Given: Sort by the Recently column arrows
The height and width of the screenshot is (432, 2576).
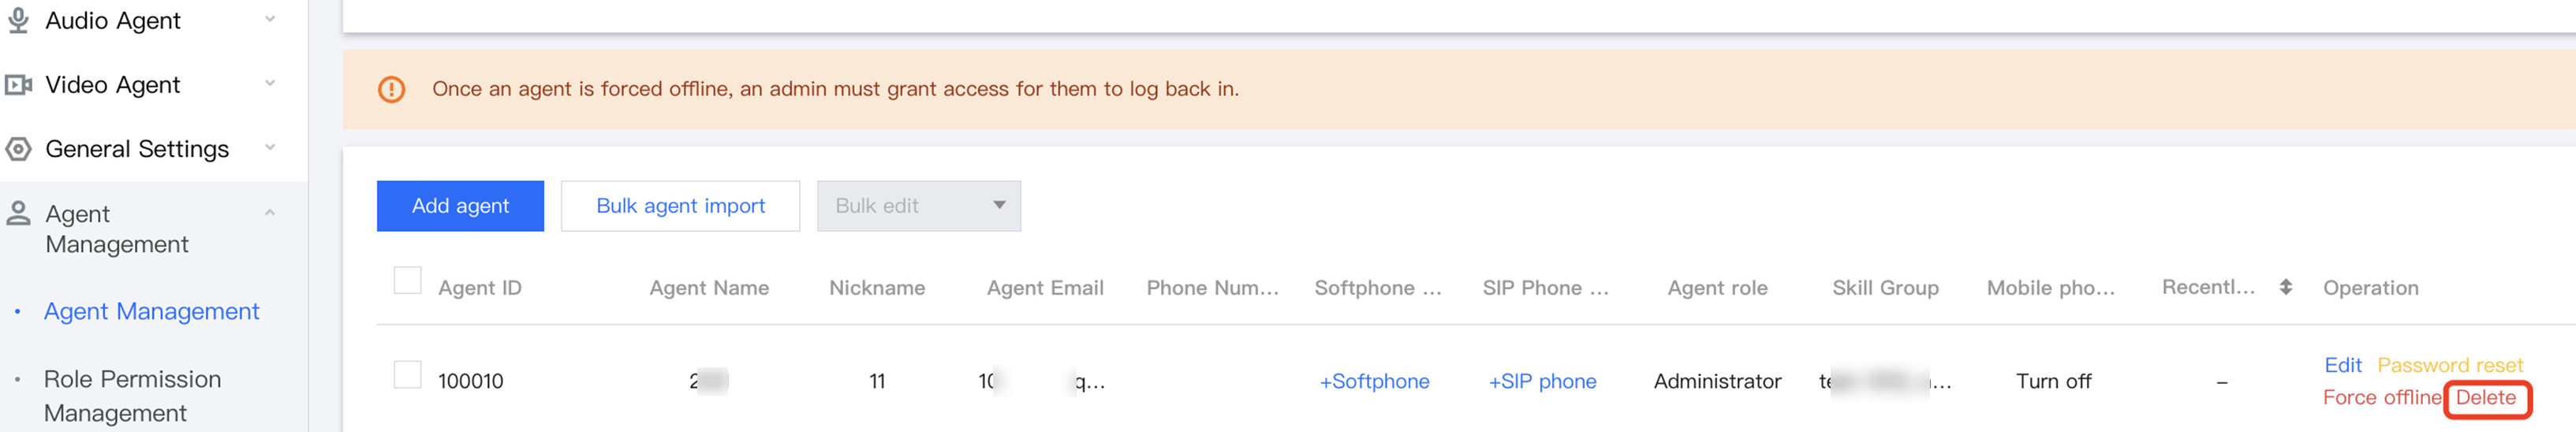Looking at the screenshot, I should (2285, 287).
